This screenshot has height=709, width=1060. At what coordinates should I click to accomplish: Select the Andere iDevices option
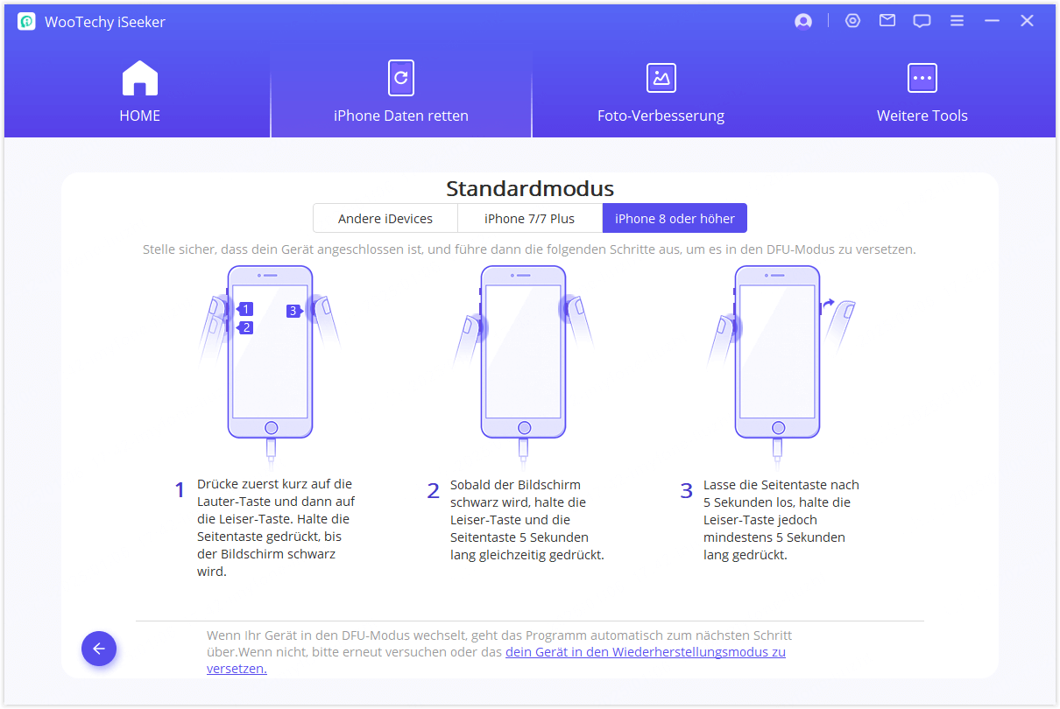pos(385,219)
